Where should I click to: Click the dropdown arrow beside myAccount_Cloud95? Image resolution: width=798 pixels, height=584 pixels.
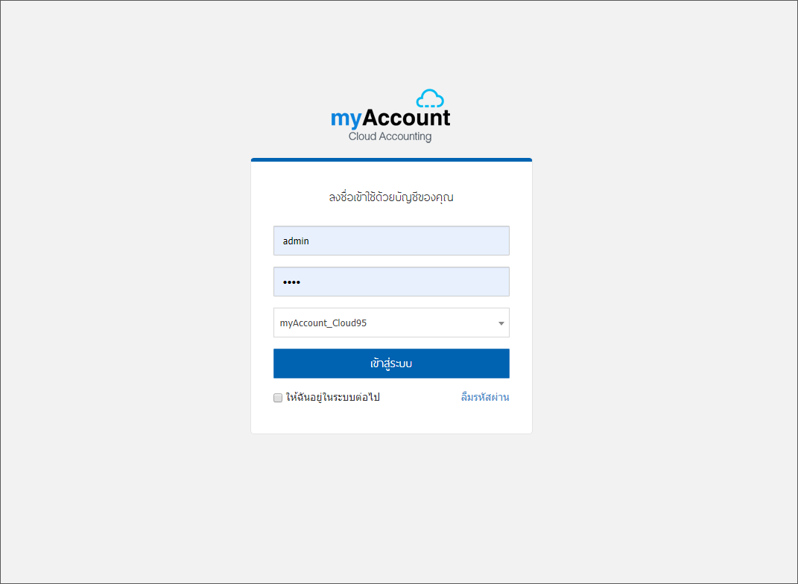pyautogui.click(x=501, y=323)
